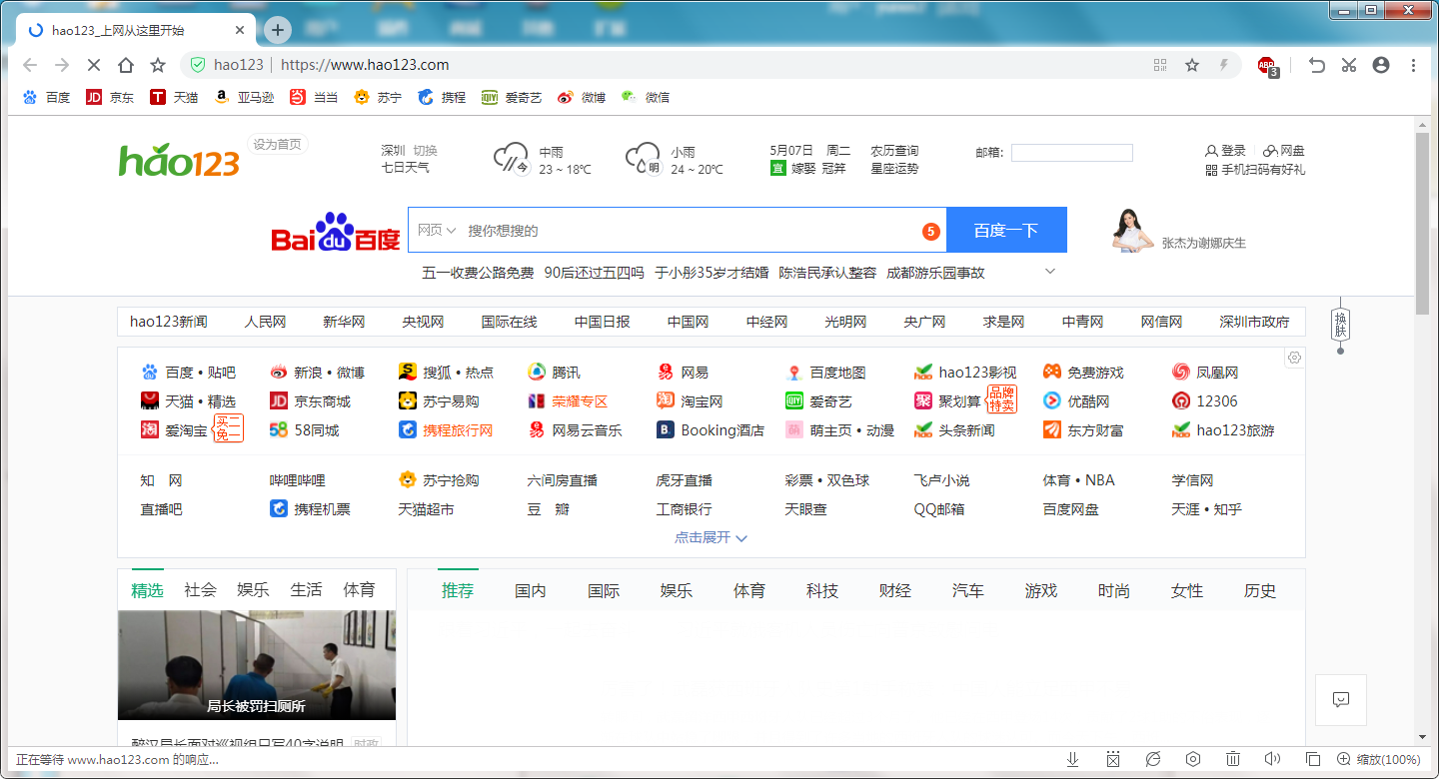1439x779 pixels.
Task: Expand the trending searches with the chevron
Action: point(1049,271)
